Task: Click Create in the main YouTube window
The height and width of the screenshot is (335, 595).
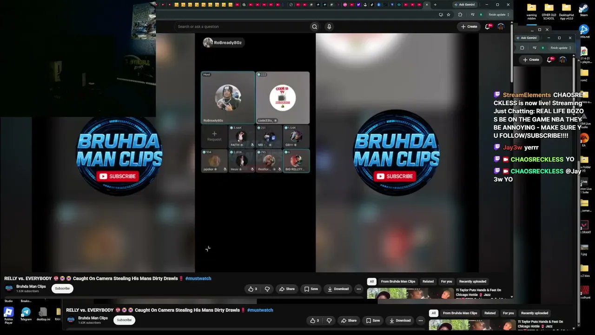Action: point(469,27)
